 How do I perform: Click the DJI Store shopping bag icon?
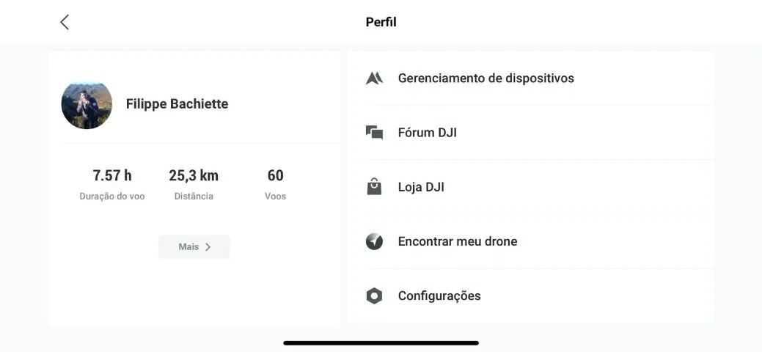point(374,187)
